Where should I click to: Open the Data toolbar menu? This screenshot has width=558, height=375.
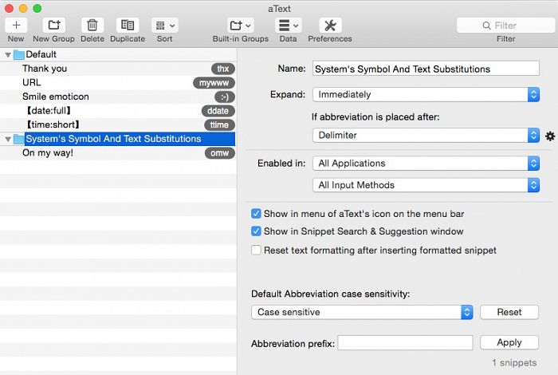(288, 26)
